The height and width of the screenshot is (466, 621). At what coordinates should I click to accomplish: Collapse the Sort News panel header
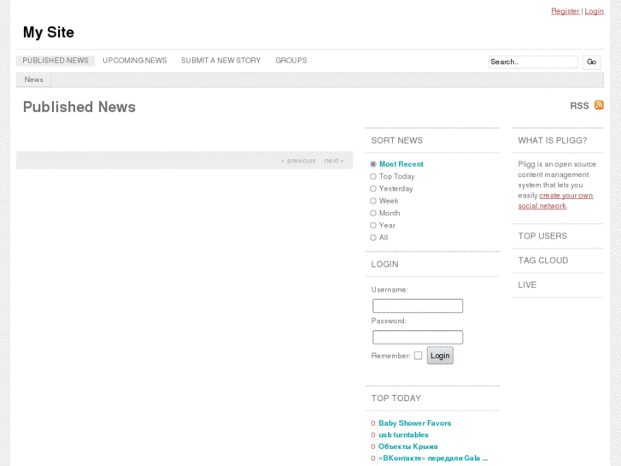click(397, 140)
